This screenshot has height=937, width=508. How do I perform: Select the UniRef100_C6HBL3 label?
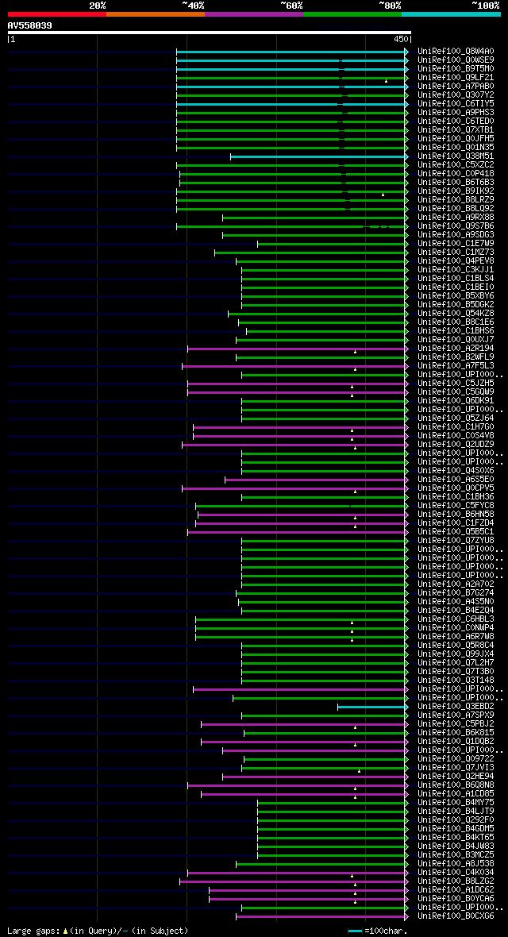tap(456, 619)
